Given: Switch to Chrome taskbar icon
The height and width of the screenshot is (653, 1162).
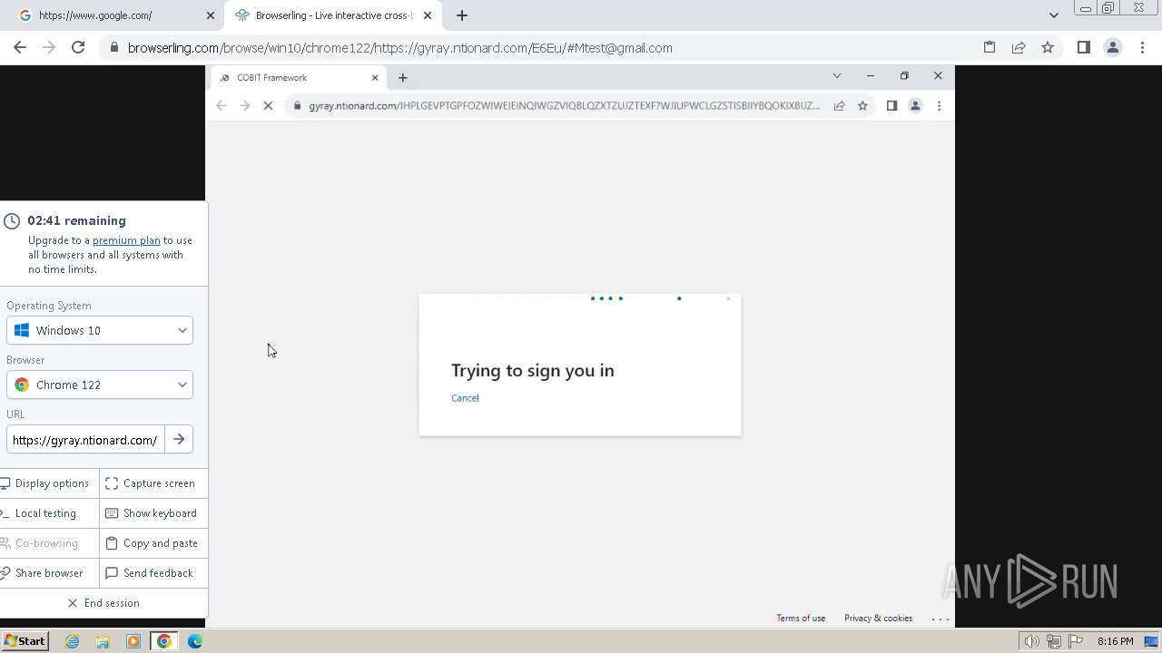Looking at the screenshot, I should 163,641.
